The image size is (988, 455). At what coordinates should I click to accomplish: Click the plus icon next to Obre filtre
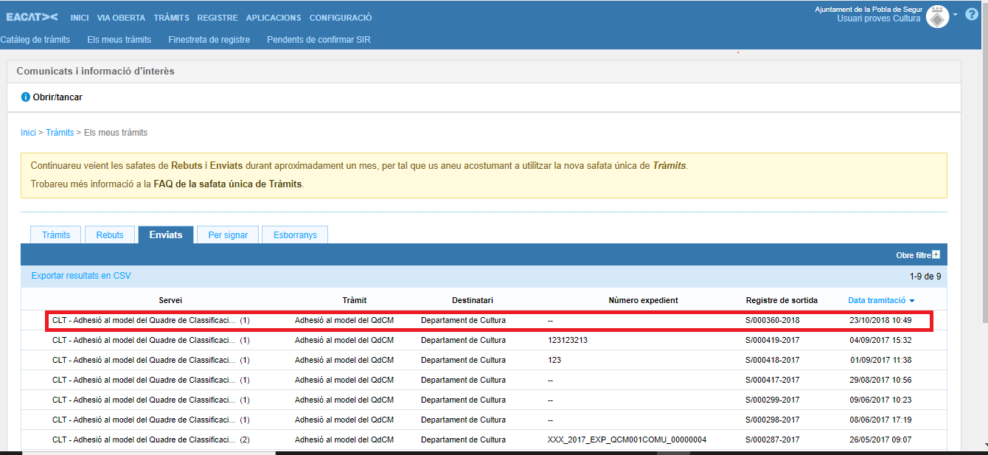click(936, 255)
